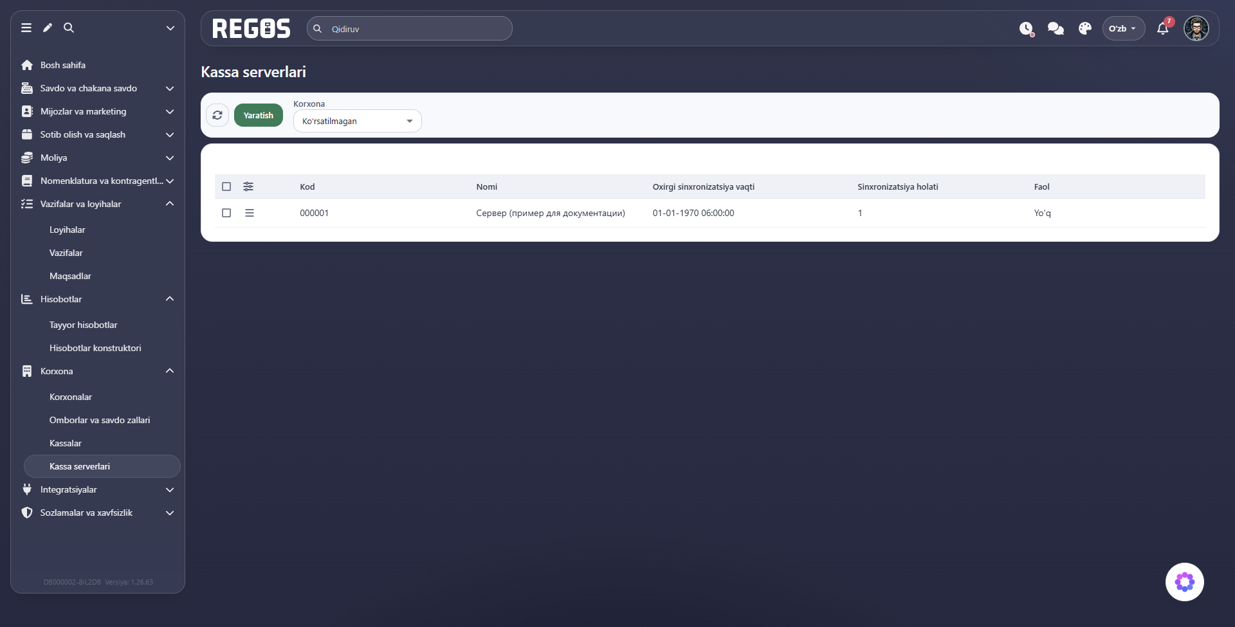1235x627 pixels.
Task: Expand Savdo va chakana savdo
Action: (x=98, y=88)
